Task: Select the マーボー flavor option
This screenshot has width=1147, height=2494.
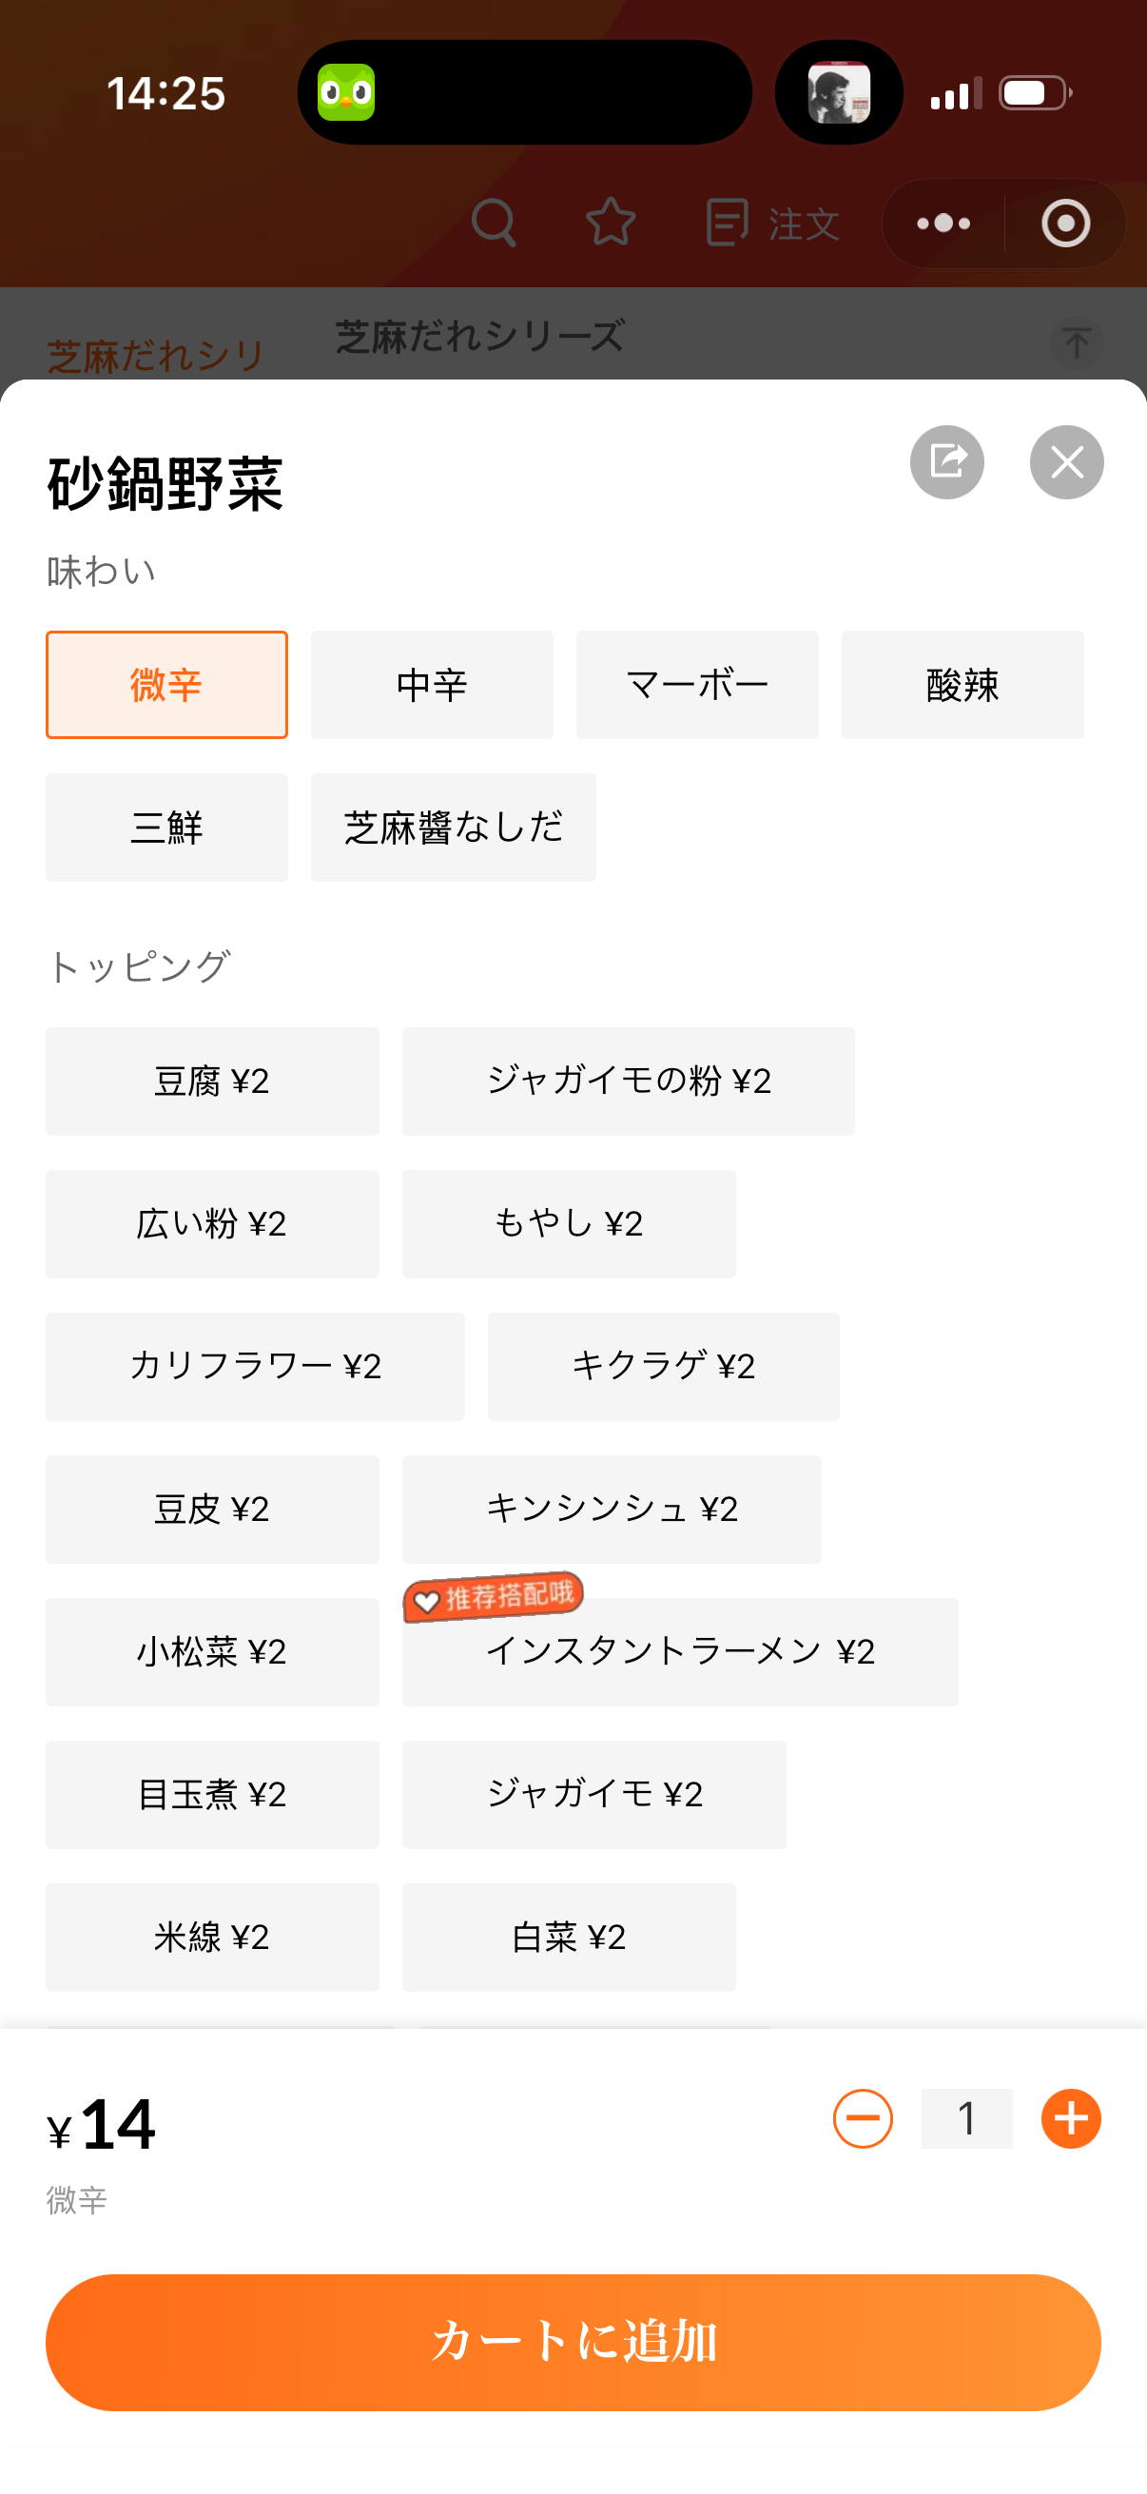Action: [697, 685]
